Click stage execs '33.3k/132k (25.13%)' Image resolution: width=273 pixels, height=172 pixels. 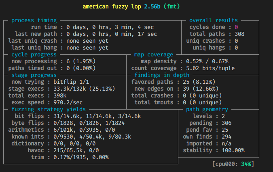[x=84, y=89]
